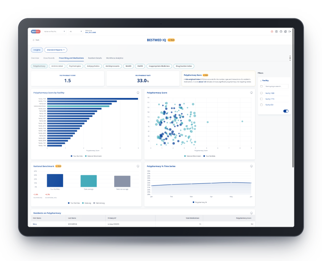Select the Antipsychotics pill button
322x261 pixels.
[93, 66]
